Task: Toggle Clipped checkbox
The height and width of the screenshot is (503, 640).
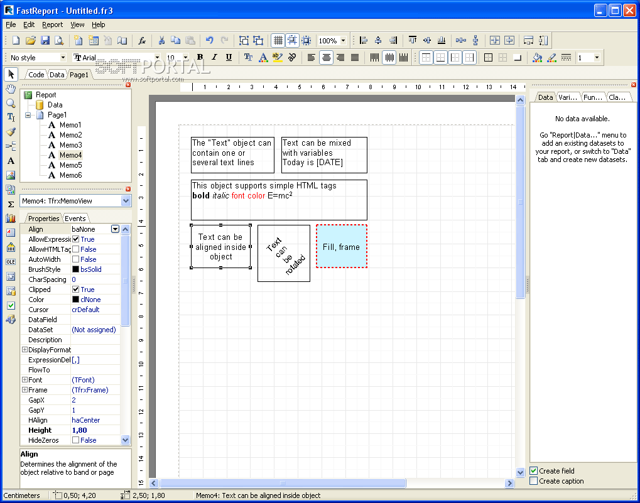Action: point(75,289)
